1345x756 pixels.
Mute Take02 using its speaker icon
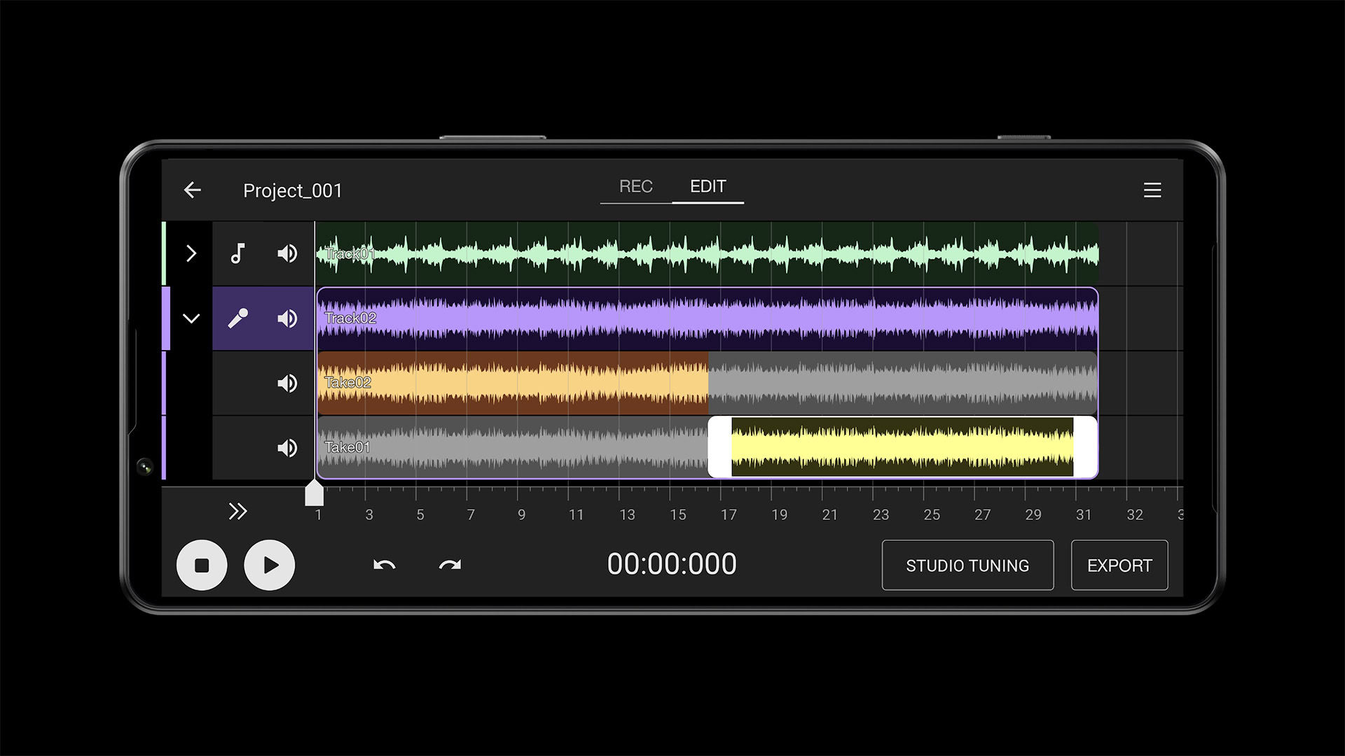click(287, 383)
